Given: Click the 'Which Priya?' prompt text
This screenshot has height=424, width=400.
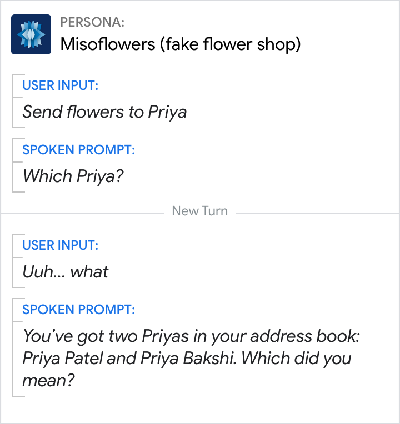Looking at the screenshot, I should pos(73,176).
